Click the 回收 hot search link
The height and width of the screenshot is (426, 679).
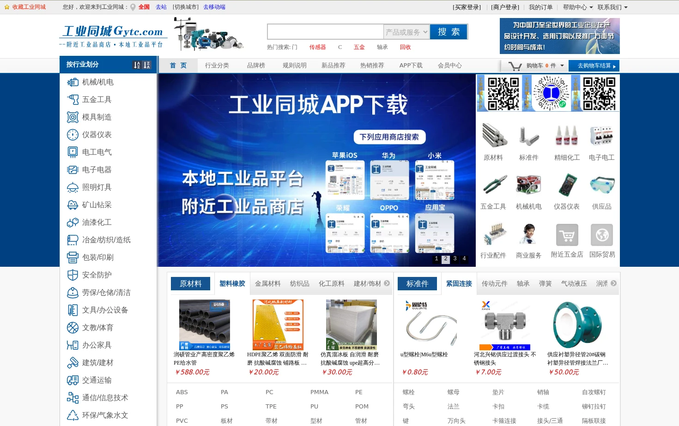coord(406,47)
